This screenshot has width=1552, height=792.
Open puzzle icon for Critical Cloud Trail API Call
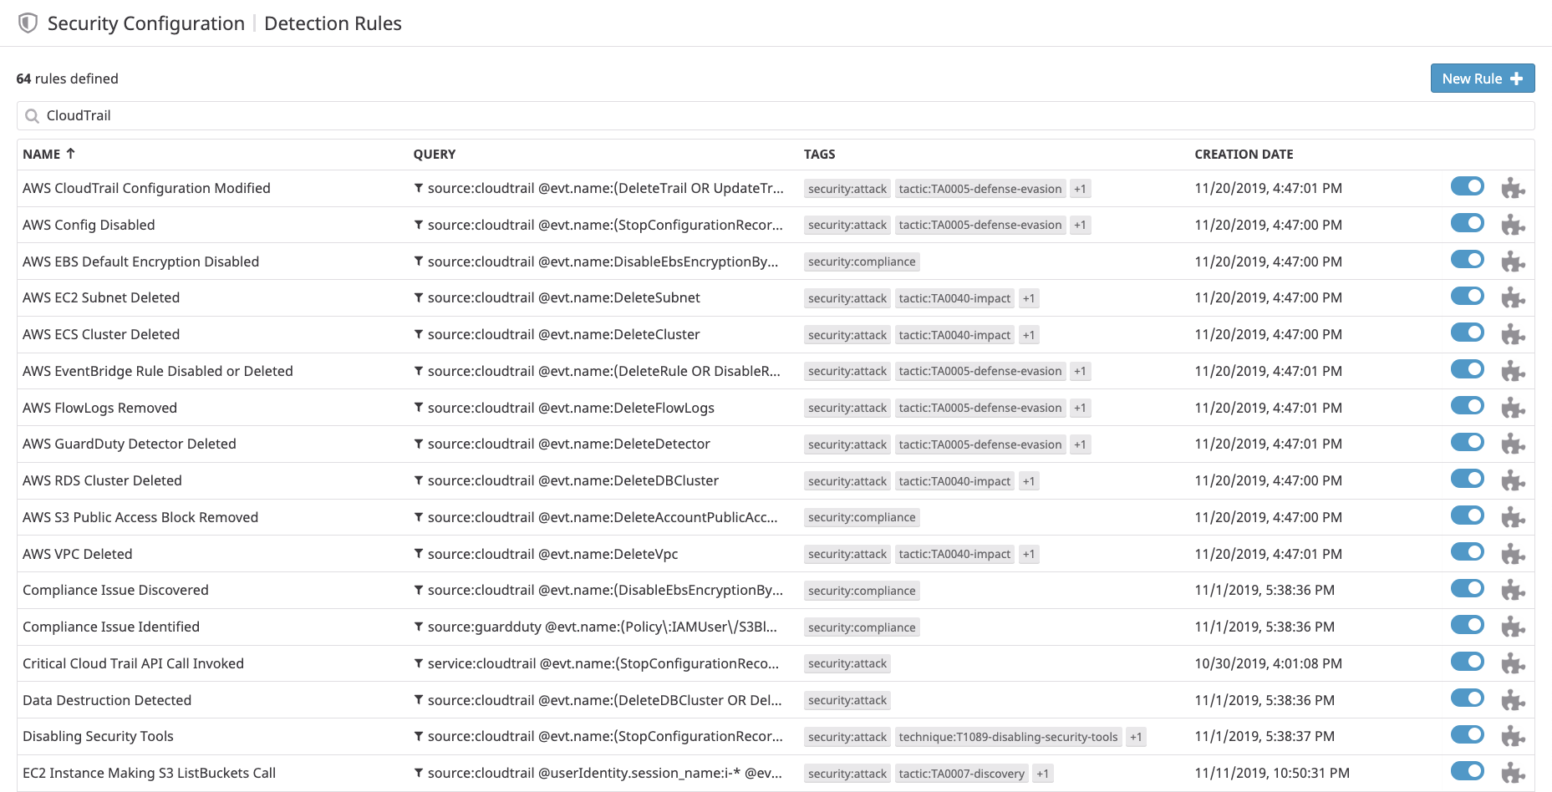[x=1513, y=663]
